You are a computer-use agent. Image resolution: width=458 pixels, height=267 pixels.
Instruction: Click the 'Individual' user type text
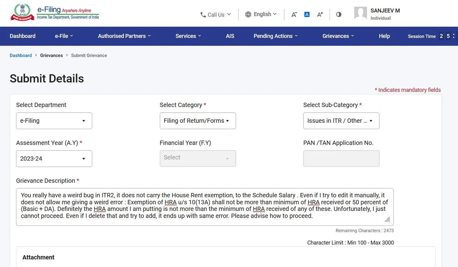[x=381, y=18]
